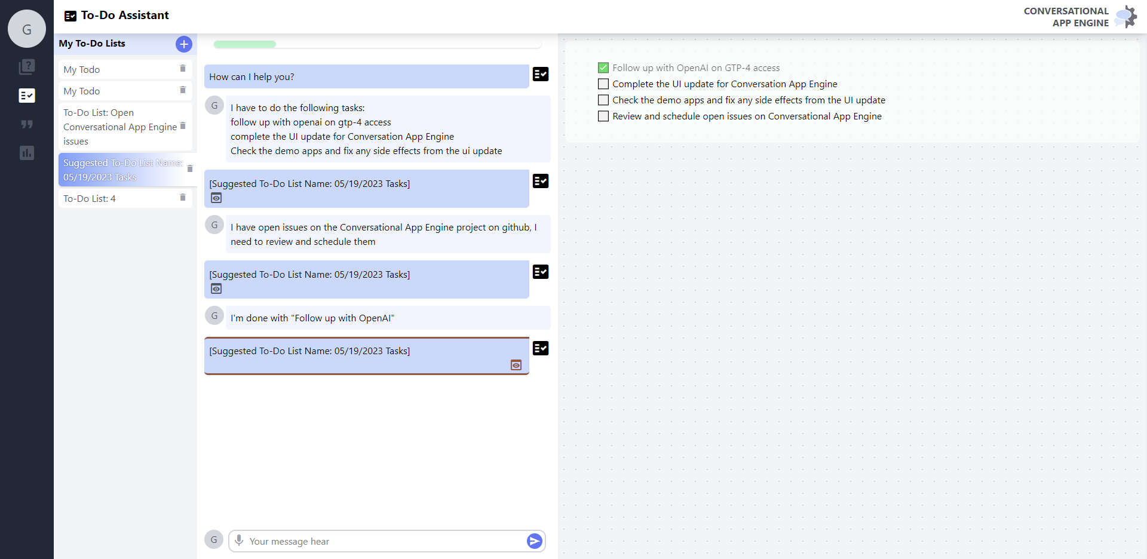Viewport: 1147px width, 559px height.
Task: Delete the second My Todo list
Action: click(183, 90)
